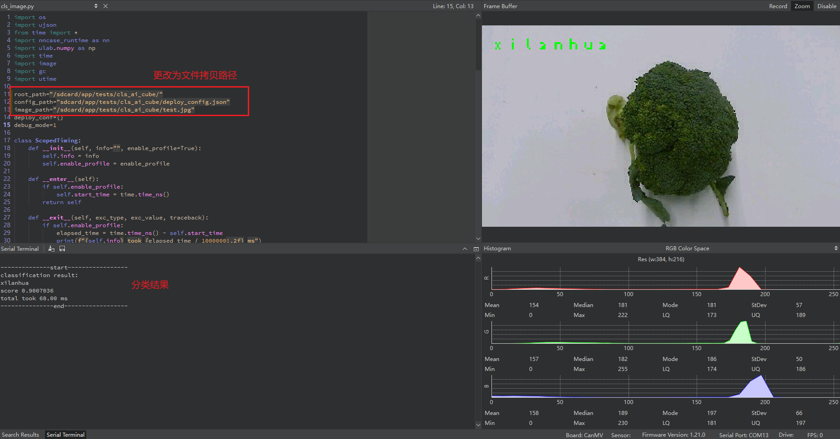
Task: Click 'xilanhua' in the serial terminal output
Action: [15, 283]
